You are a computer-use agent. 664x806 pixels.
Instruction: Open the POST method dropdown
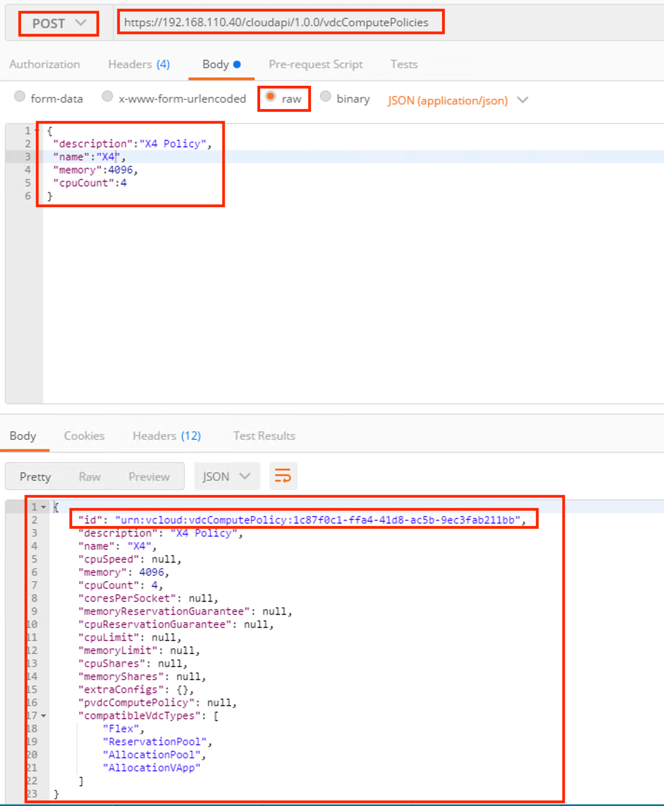(59, 23)
